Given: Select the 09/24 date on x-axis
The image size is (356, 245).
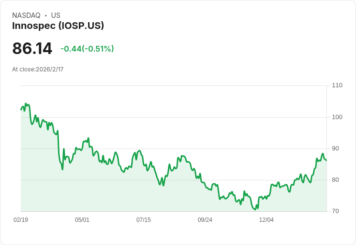Looking at the screenshot, I should pos(205,219).
